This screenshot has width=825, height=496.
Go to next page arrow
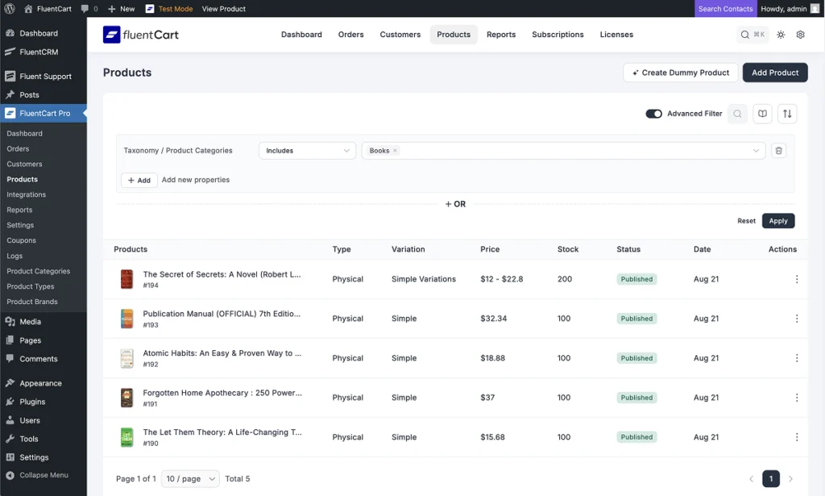(x=790, y=478)
